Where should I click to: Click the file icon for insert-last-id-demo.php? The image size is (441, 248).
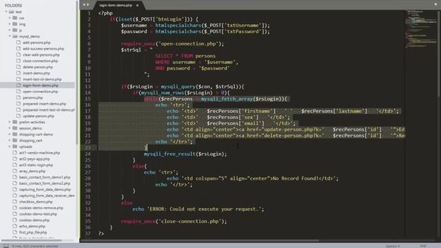(19, 79)
